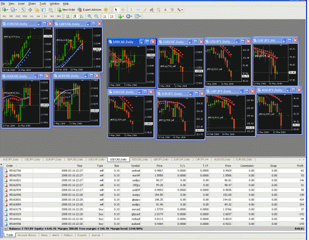This screenshot has height=240, width=309.
Task: Click the New Order button
Action: click(x=66, y=10)
